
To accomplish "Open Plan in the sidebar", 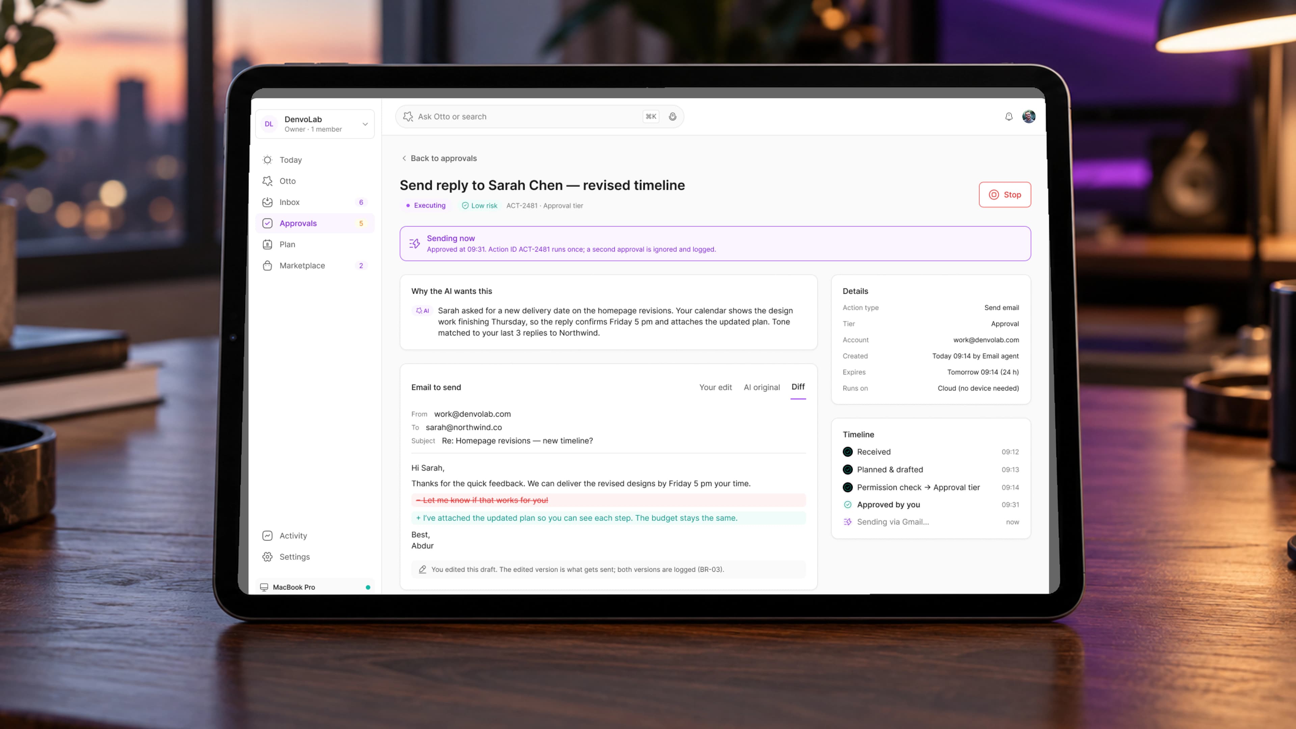I will (315, 244).
